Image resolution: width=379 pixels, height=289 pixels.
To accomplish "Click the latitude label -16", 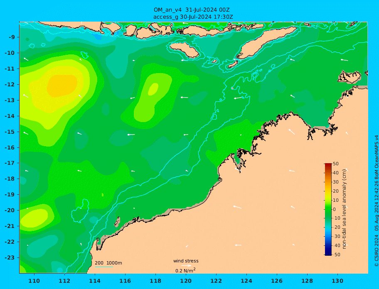I will coord(10,147).
